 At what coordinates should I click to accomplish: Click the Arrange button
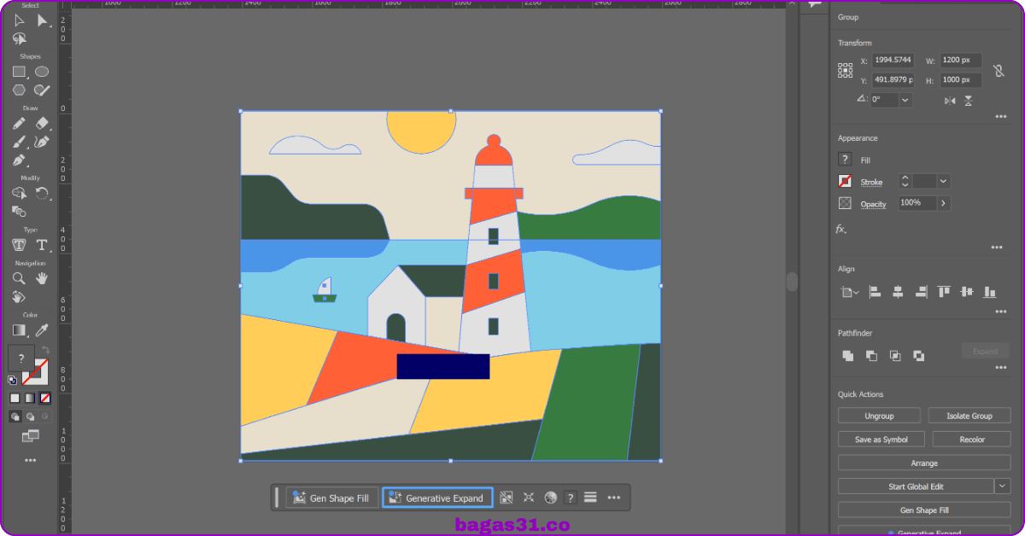[924, 463]
